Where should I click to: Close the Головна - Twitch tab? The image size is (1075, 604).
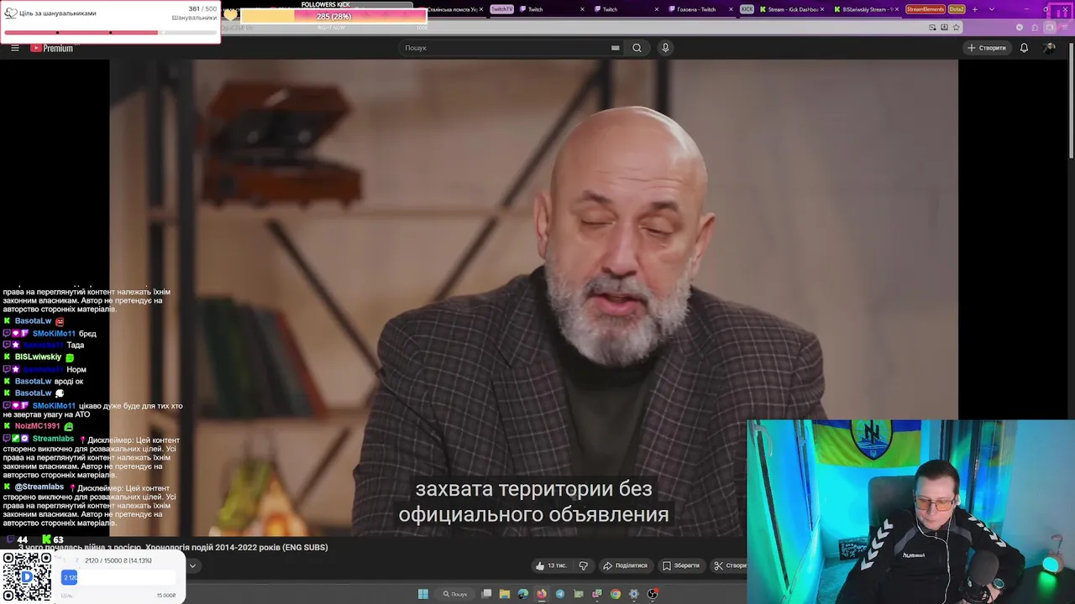pos(732,9)
